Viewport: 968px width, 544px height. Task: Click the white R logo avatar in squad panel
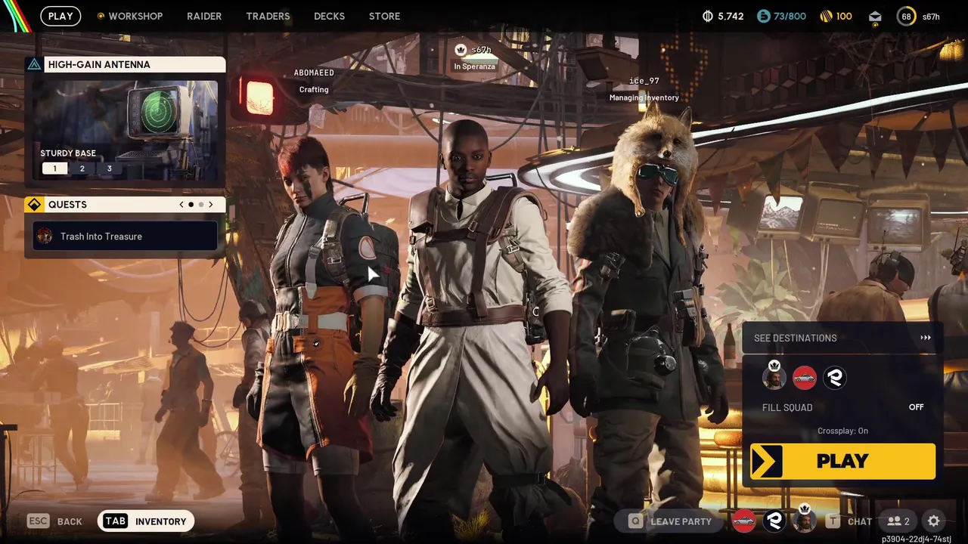[835, 378]
